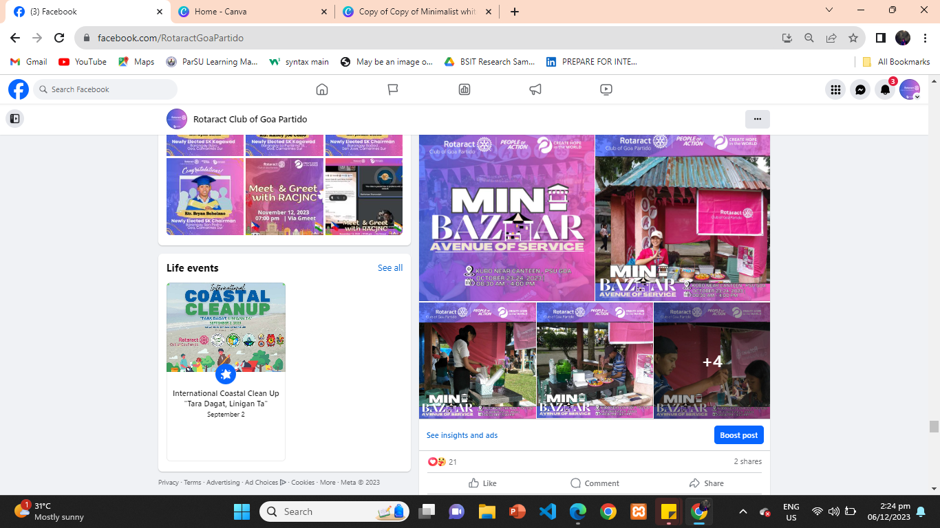This screenshot has height=528, width=940.
Task: Click the Chrome address bar URL
Action: point(170,38)
